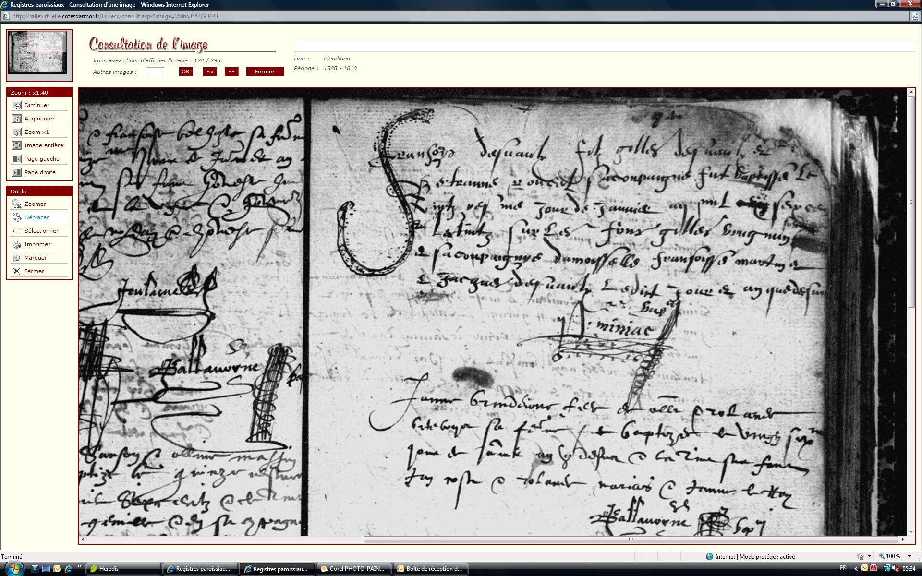
Task: Show the whole image via the Image entière icon
Action: coord(17,146)
